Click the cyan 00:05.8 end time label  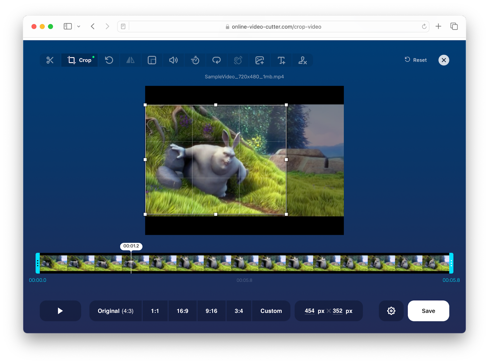point(451,280)
